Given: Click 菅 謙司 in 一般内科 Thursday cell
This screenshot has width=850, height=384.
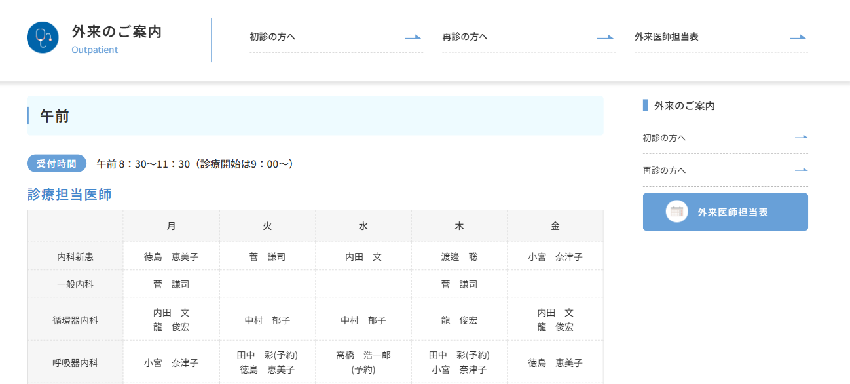Looking at the screenshot, I should (x=459, y=284).
